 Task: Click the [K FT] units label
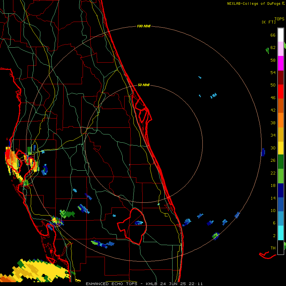tap(269, 22)
